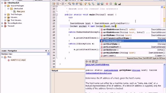166x93 pixels.
Task: Open Javadoc in external browser icon
Action: click(x=93, y=61)
